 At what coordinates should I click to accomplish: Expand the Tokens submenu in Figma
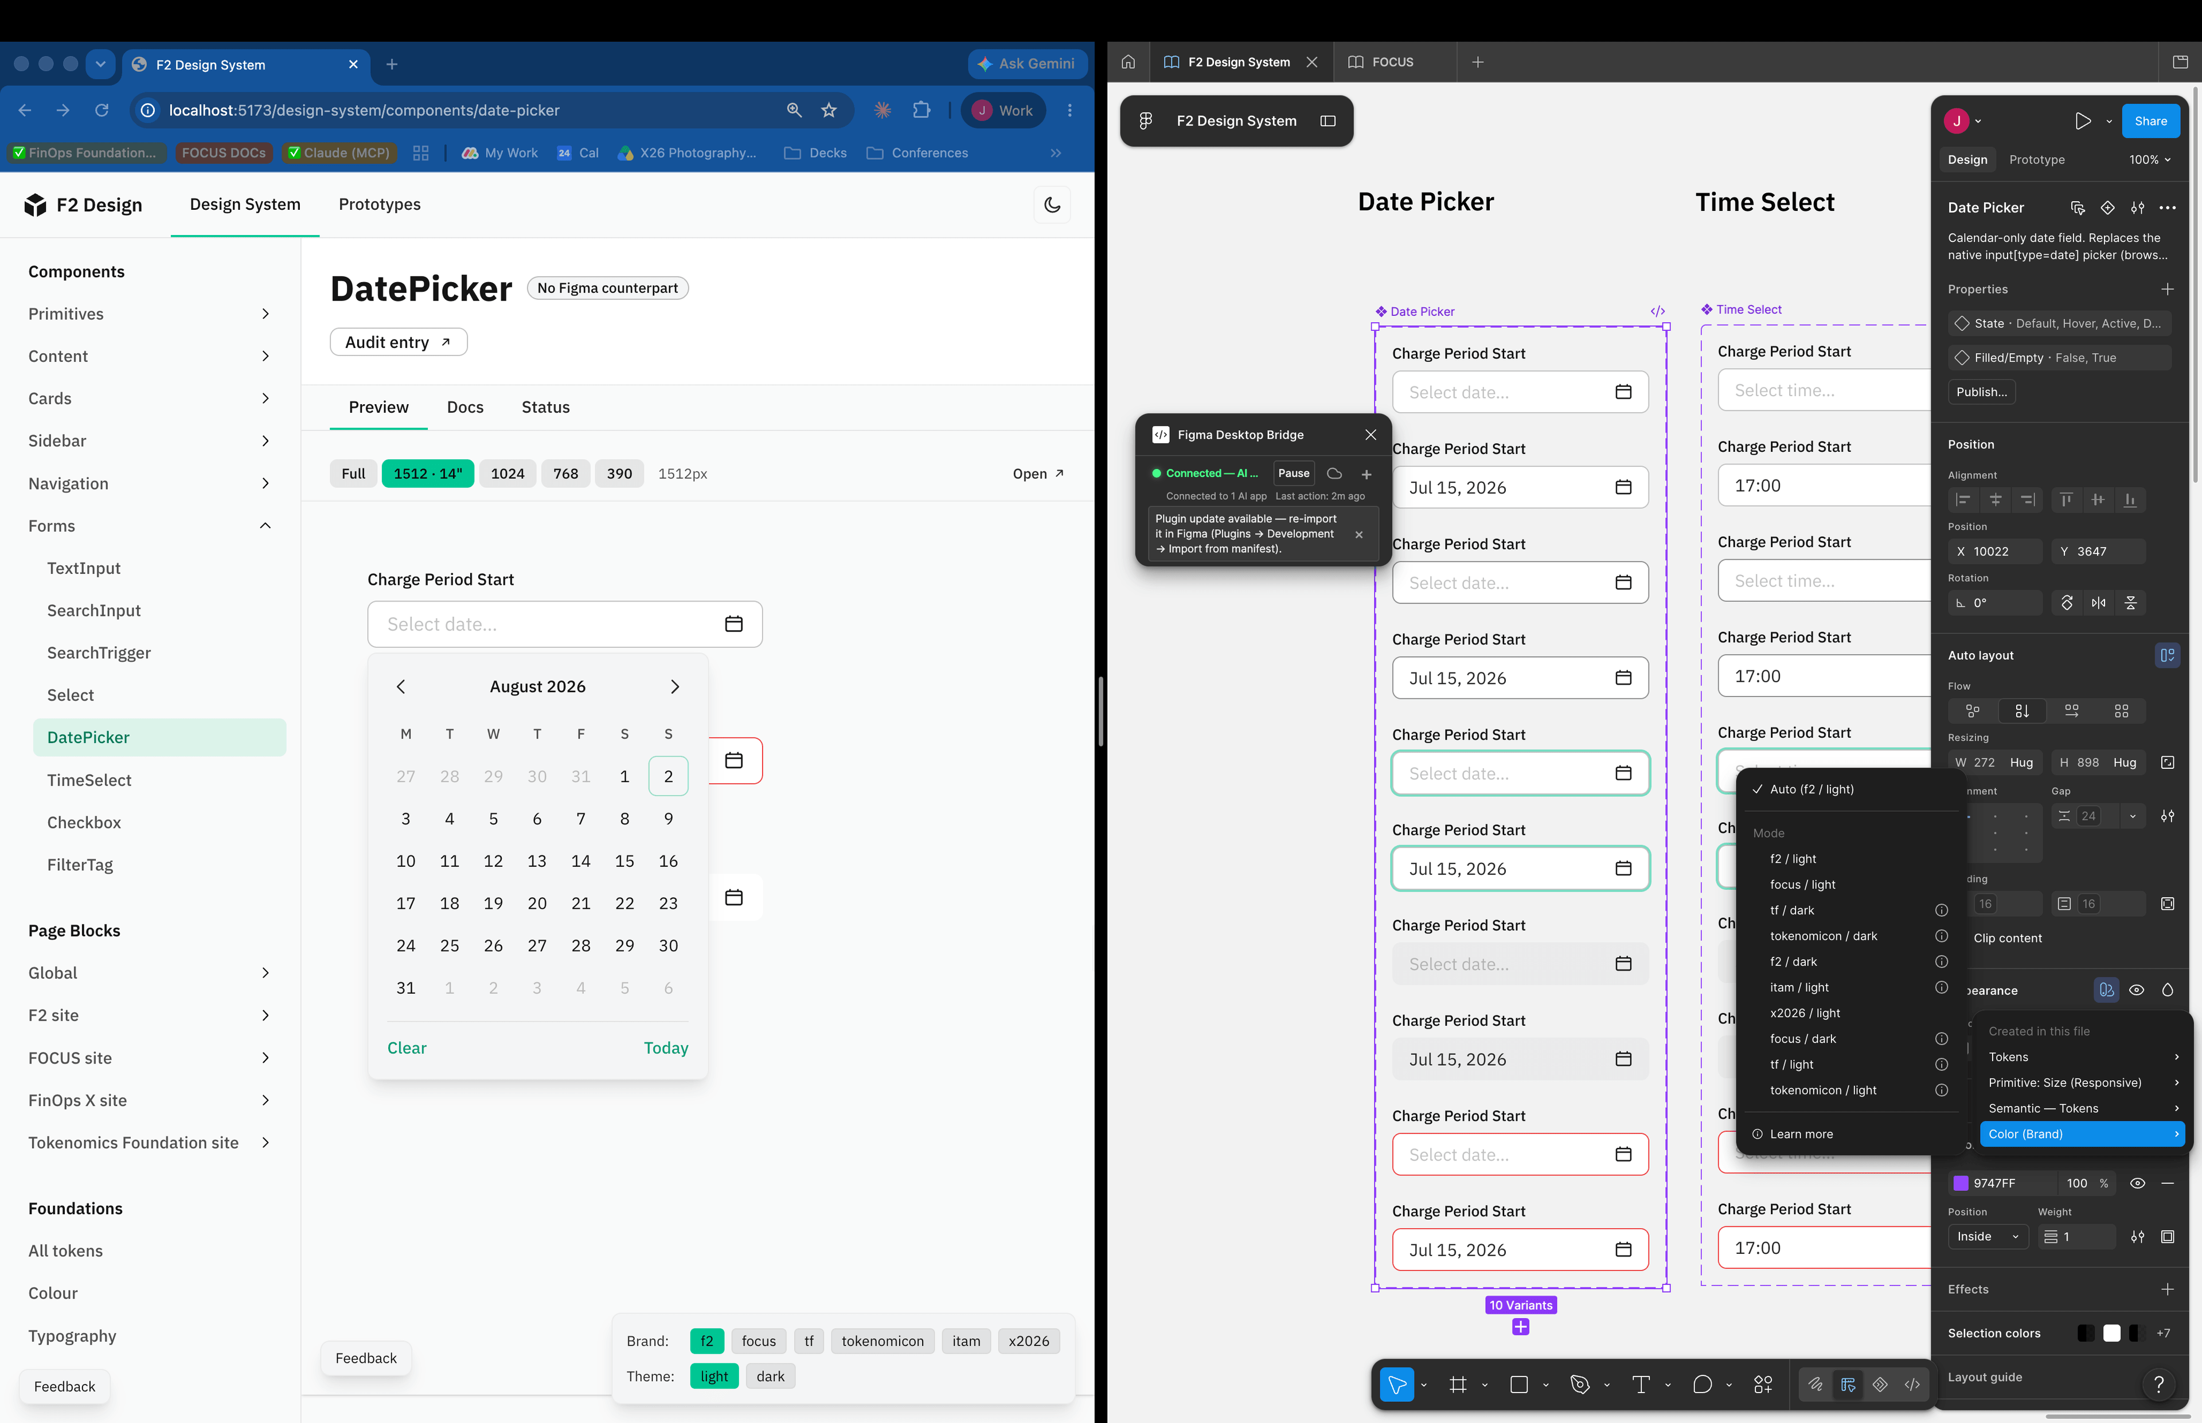click(x=2083, y=1057)
